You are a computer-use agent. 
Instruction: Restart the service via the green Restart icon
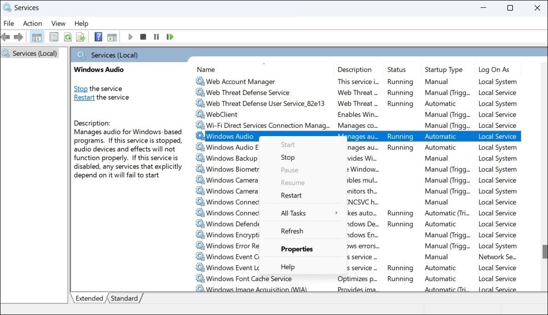[169, 36]
